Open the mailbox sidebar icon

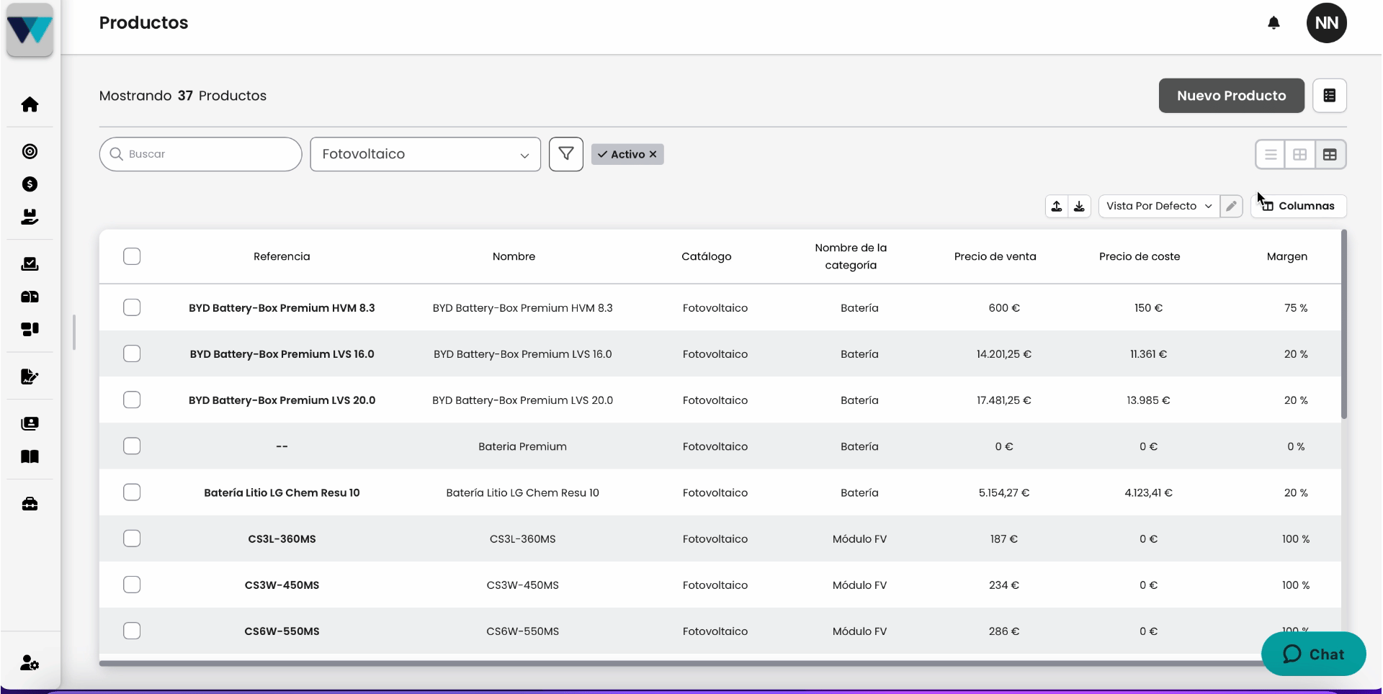coord(30,297)
